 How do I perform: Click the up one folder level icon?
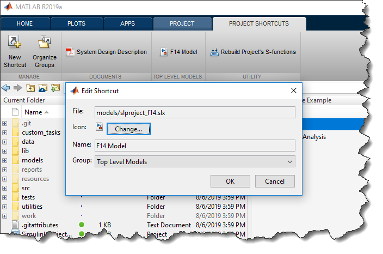tap(30, 88)
